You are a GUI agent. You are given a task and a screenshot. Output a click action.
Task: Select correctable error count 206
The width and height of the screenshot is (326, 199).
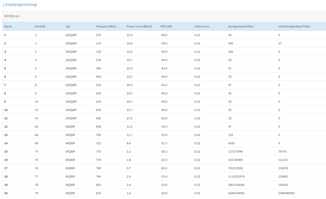coord(231,43)
